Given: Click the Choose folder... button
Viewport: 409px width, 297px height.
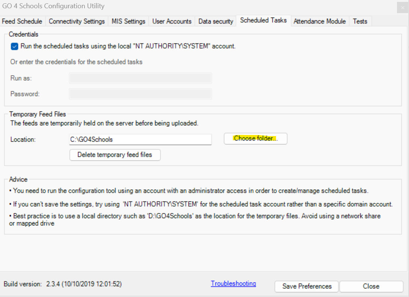Looking at the screenshot, I should [256, 138].
